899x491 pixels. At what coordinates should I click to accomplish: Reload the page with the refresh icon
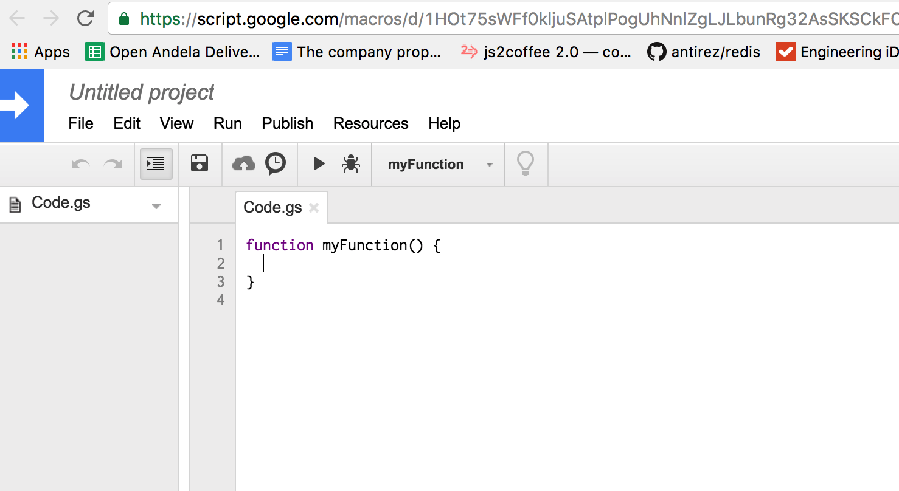tap(85, 18)
